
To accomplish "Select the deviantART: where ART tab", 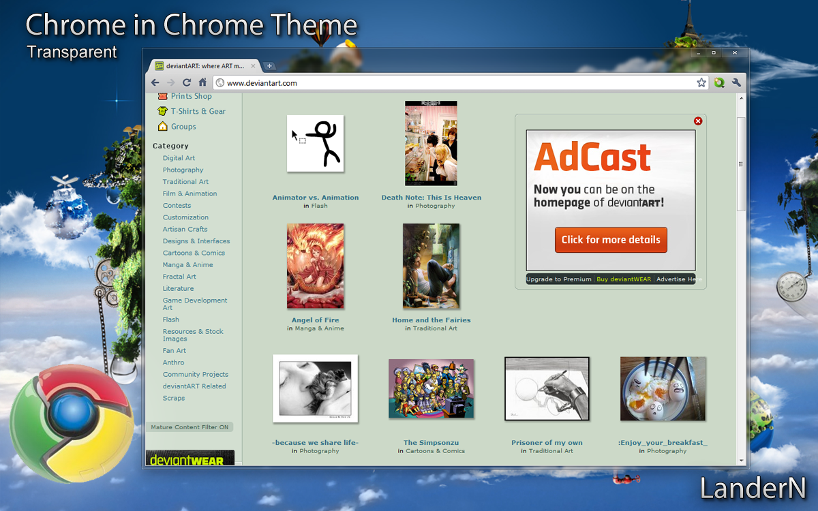I will [x=205, y=66].
